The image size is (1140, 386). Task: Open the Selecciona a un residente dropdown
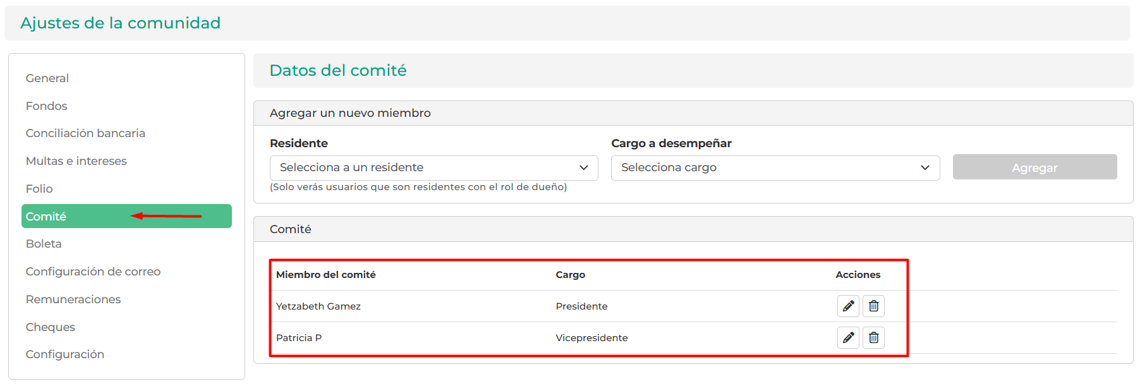pos(434,167)
